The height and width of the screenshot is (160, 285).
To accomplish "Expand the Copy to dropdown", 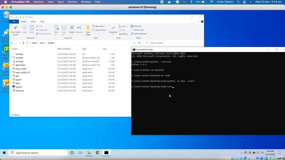I will coord(64,35).
